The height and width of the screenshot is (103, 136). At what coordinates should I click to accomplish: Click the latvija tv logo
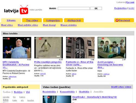click(x=16, y=10)
